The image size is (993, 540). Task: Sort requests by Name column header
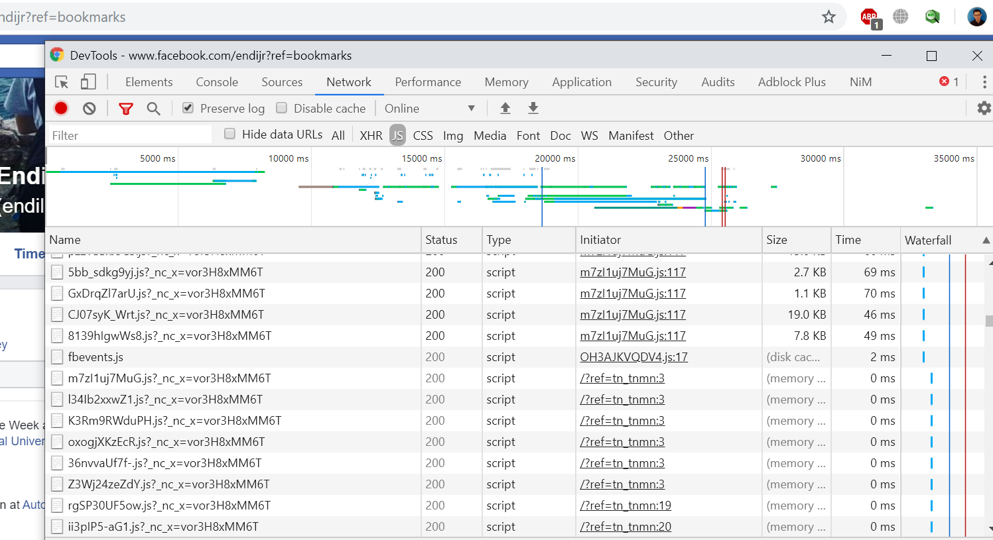pyautogui.click(x=233, y=240)
